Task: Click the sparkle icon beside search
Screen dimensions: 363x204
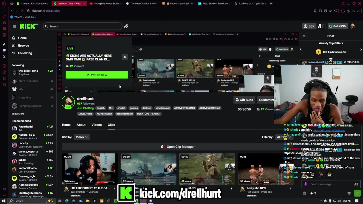Action: click(126, 26)
